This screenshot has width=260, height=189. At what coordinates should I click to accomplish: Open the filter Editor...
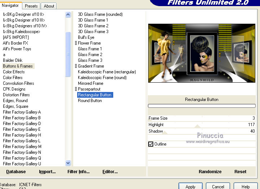[110, 172]
